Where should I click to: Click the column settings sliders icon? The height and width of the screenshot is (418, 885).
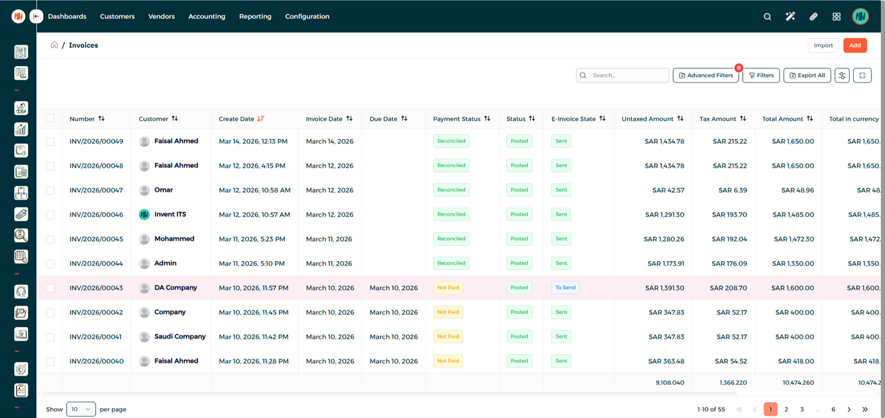point(842,76)
